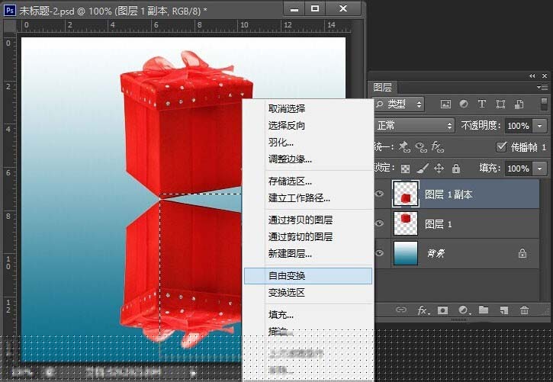The image size is (553, 382).
Task: Click the type layer filter icon
Action: [482, 104]
